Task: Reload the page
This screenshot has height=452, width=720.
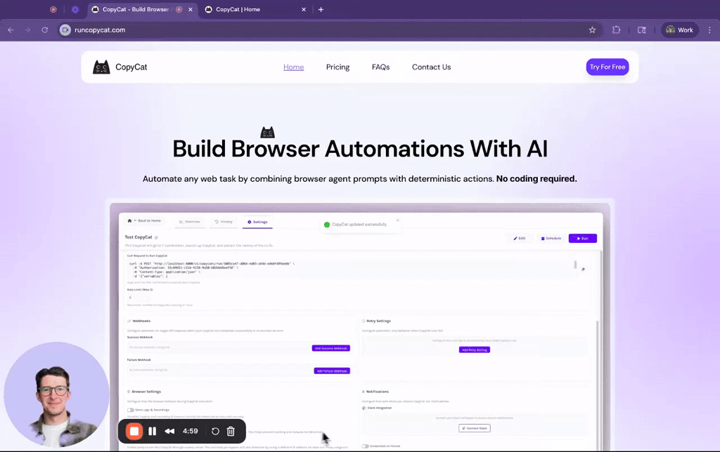Action: click(x=44, y=29)
